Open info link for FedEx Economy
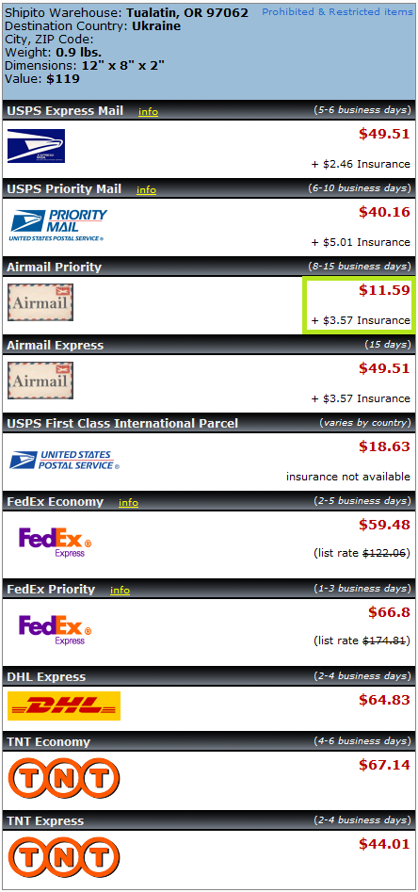The height and width of the screenshot is (892, 418). [129, 502]
